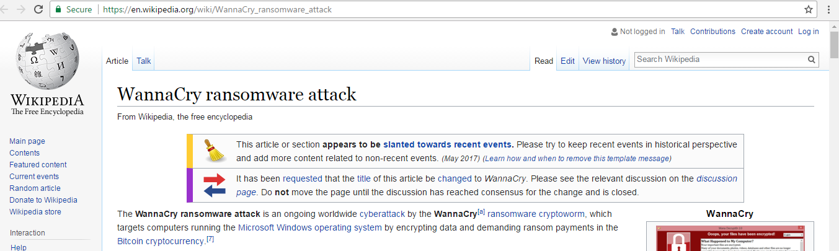Follow the Bitcoin link
839x251 pixels.
point(130,241)
